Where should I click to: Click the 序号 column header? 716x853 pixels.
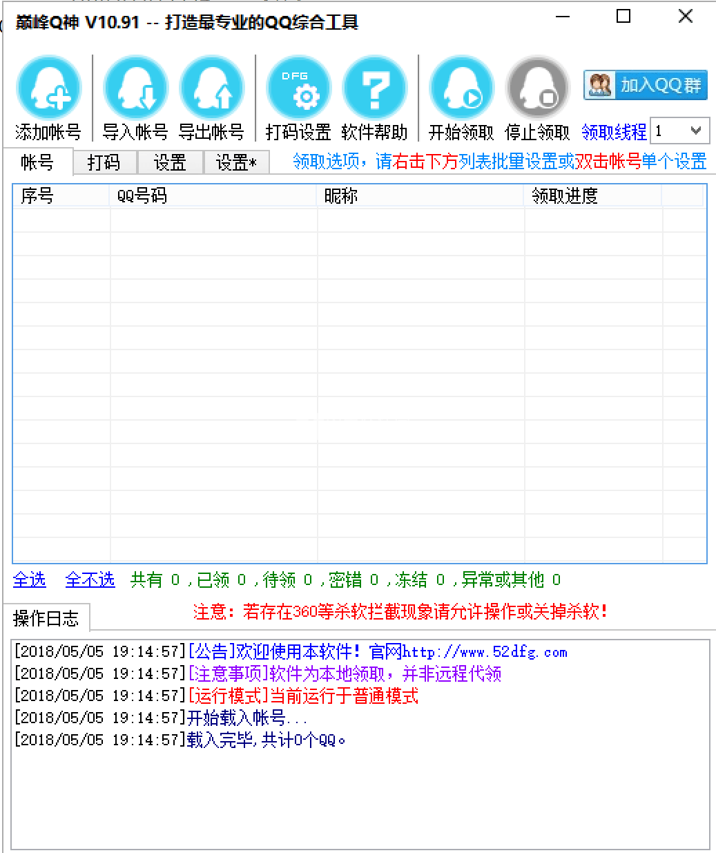[x=61, y=196]
